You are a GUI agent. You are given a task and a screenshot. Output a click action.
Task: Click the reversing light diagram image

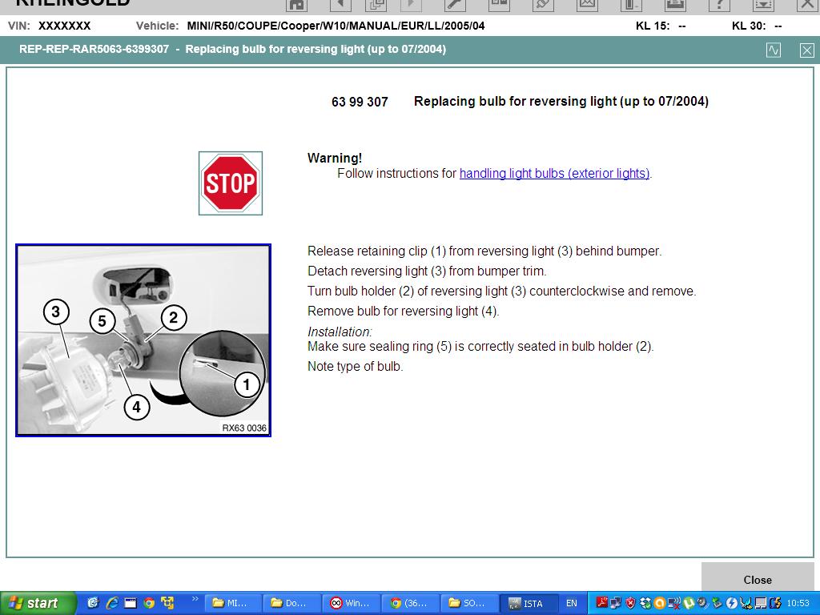[x=143, y=340]
